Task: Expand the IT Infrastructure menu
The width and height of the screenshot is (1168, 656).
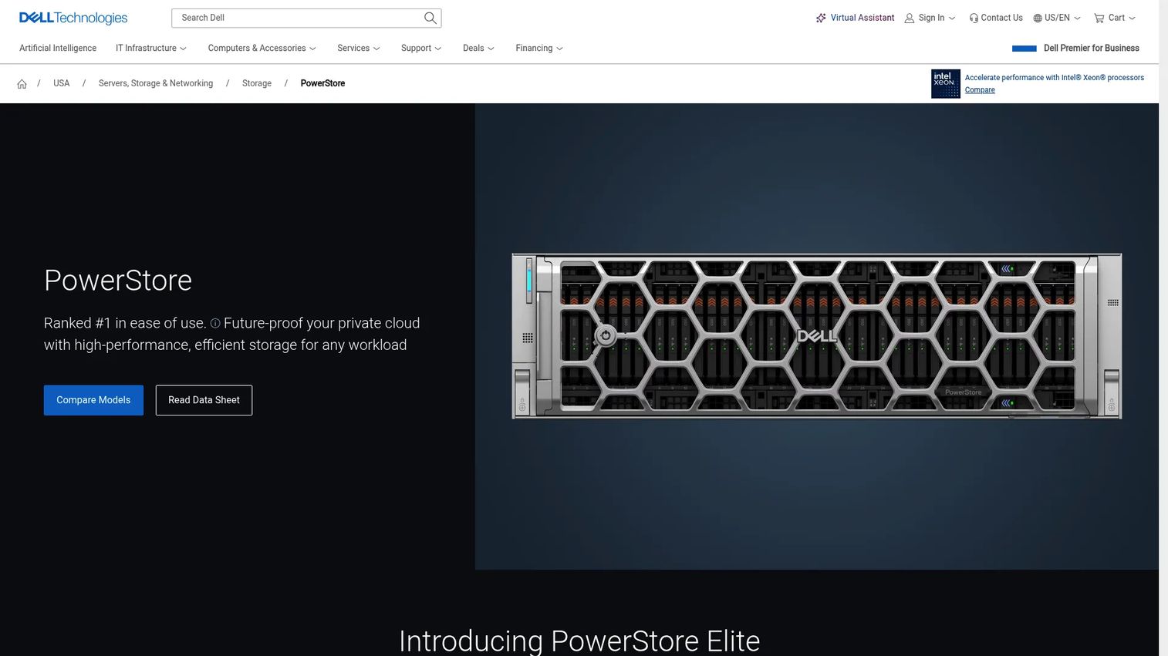Action: coord(151,48)
